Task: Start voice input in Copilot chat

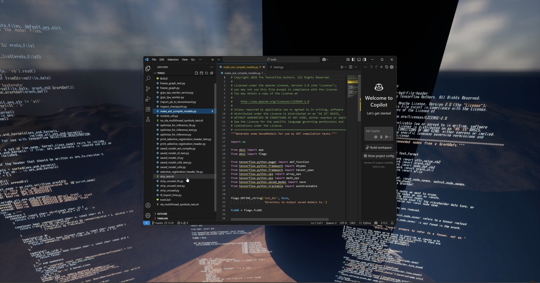Action: (x=381, y=137)
